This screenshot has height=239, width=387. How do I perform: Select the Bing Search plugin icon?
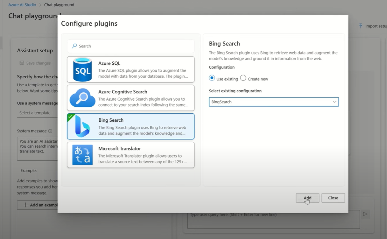(x=82, y=126)
